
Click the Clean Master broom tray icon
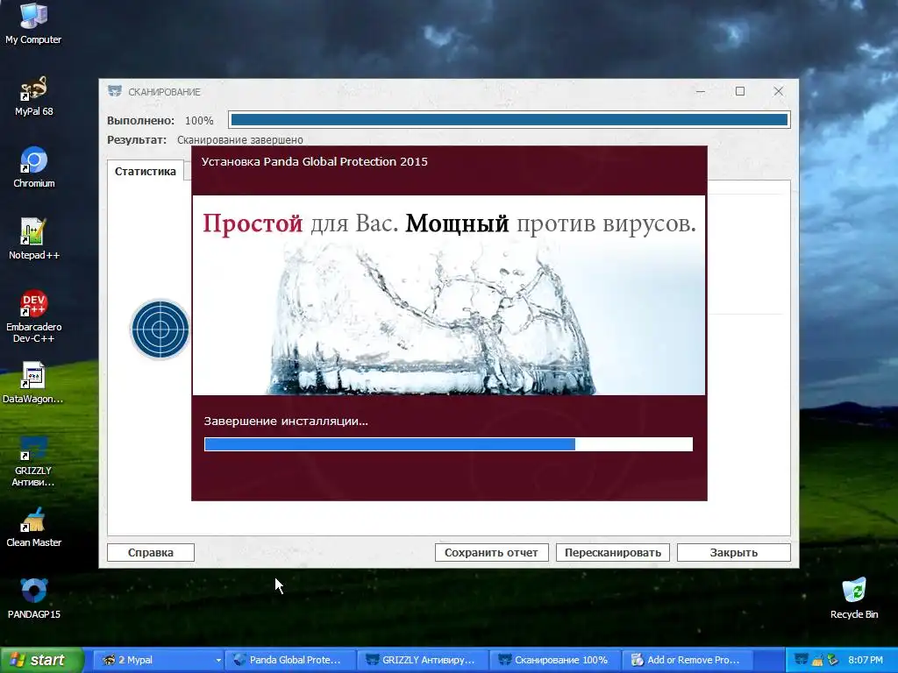point(817,660)
